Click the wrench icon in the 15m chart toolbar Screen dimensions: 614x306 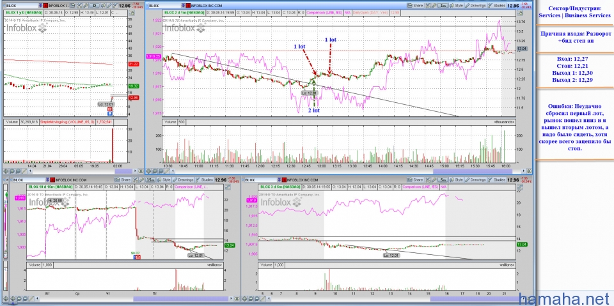coord(141,180)
